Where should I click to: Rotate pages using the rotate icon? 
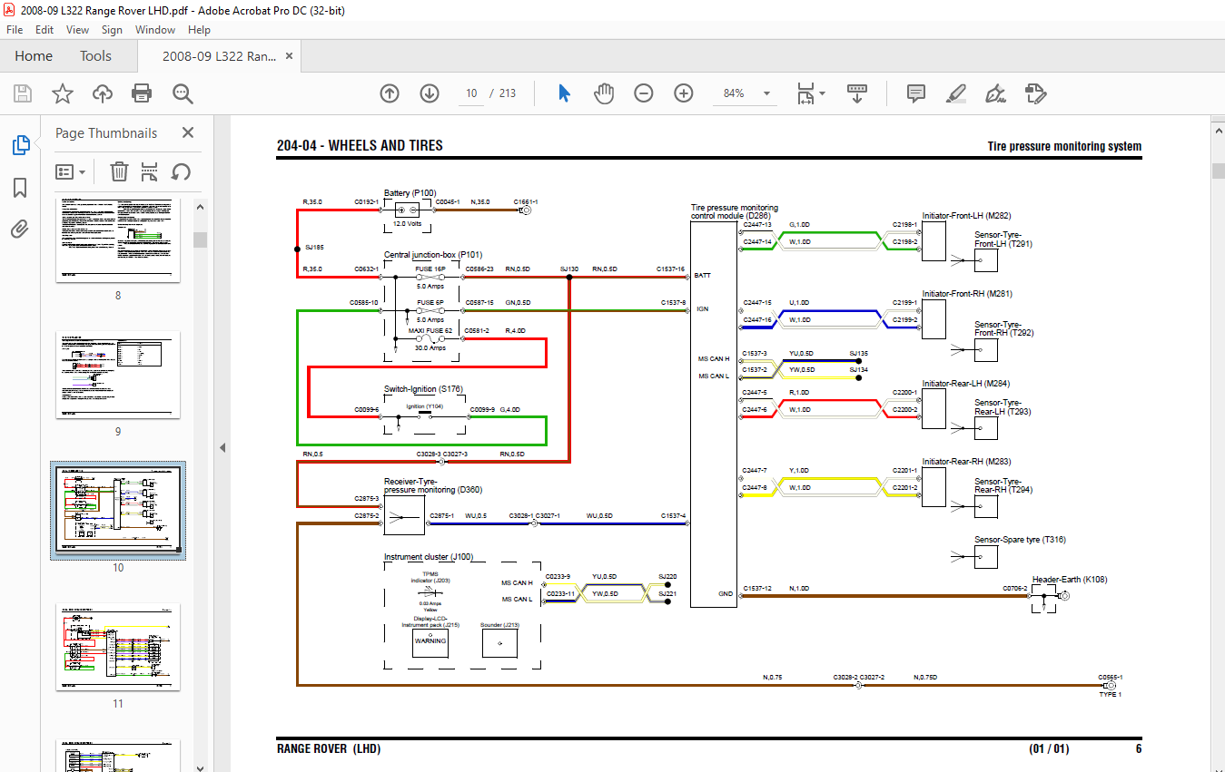[x=181, y=171]
